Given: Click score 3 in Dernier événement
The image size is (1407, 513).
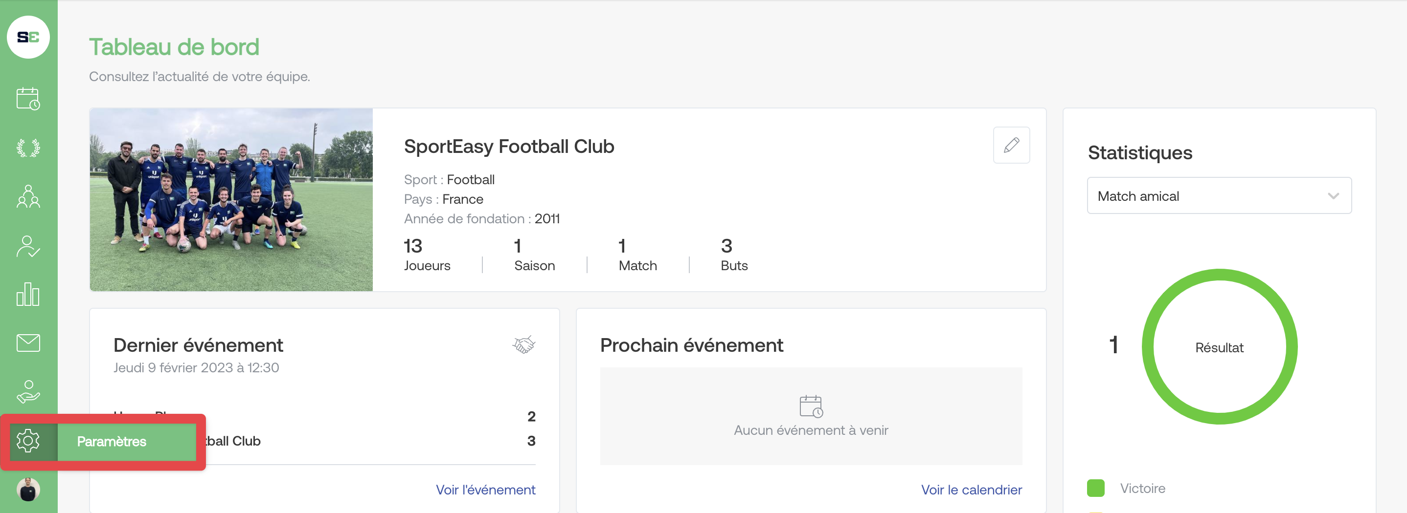Looking at the screenshot, I should click(x=531, y=441).
